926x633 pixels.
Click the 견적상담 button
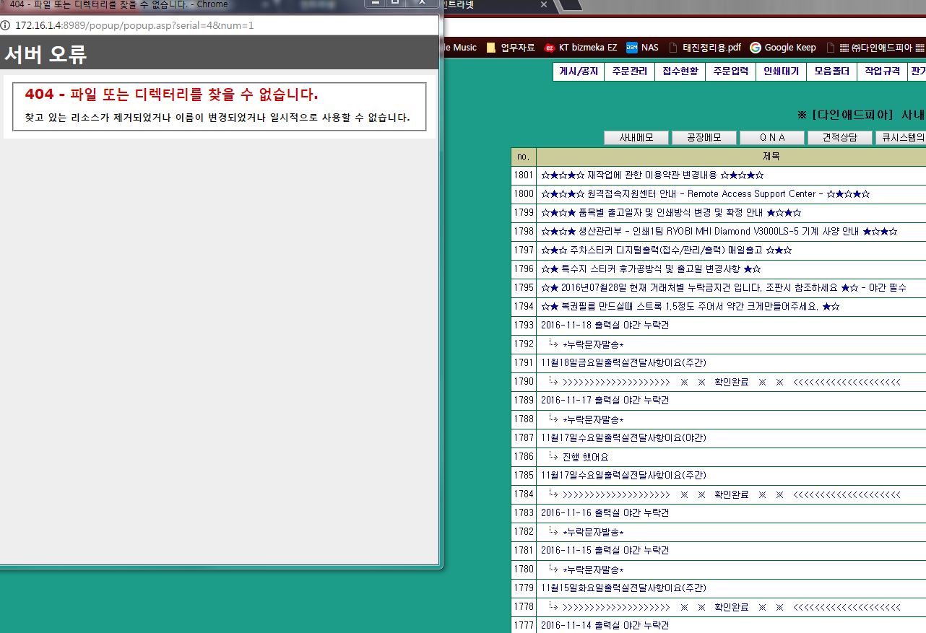(x=839, y=138)
